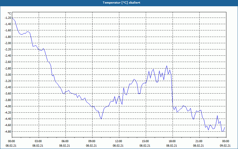Click the title 'Temperatur [°C] skaliert'

[x=121, y=3]
